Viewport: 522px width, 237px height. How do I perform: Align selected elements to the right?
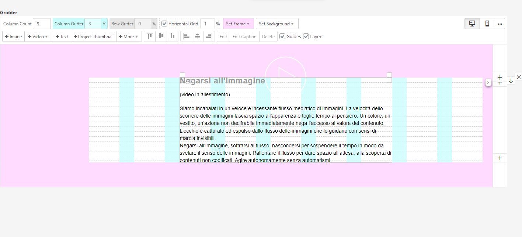(209, 36)
